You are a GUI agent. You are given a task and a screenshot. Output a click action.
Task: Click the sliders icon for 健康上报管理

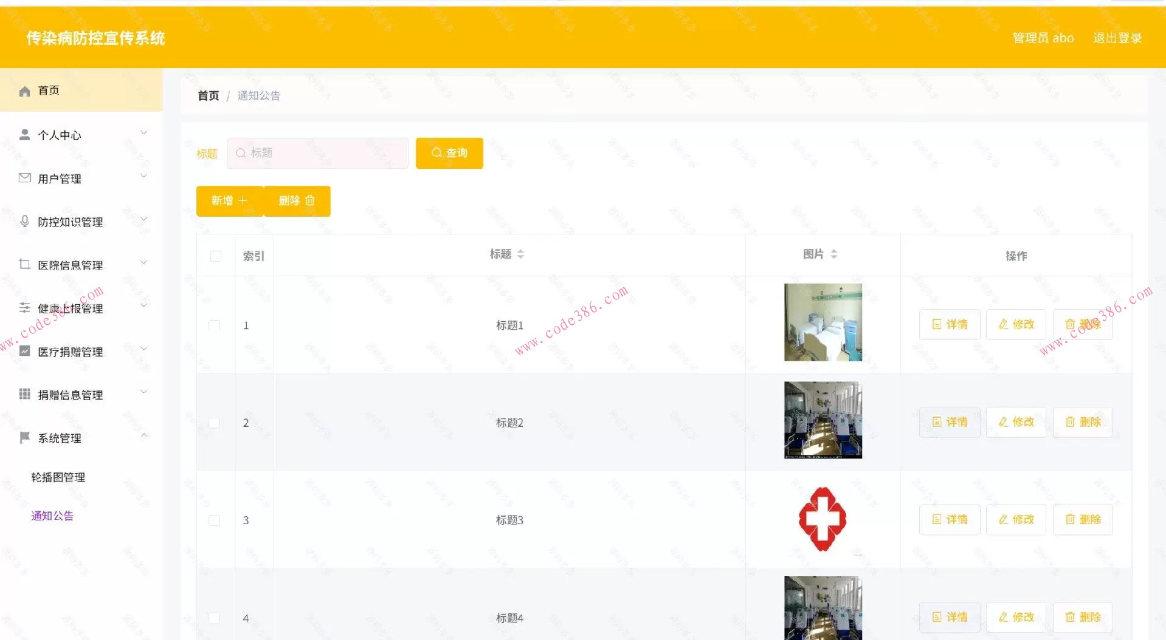(x=24, y=308)
